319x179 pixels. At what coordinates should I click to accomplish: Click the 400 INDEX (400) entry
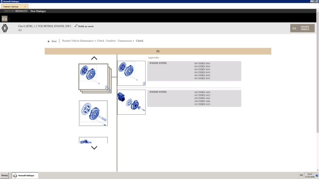click(x=202, y=92)
